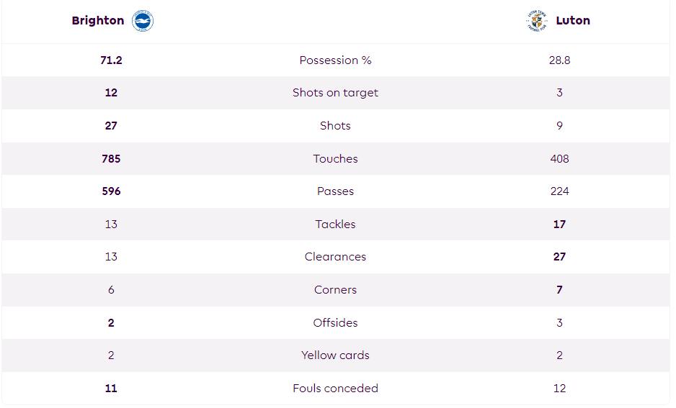Click Luton's 28.8 possession value

pyautogui.click(x=559, y=60)
